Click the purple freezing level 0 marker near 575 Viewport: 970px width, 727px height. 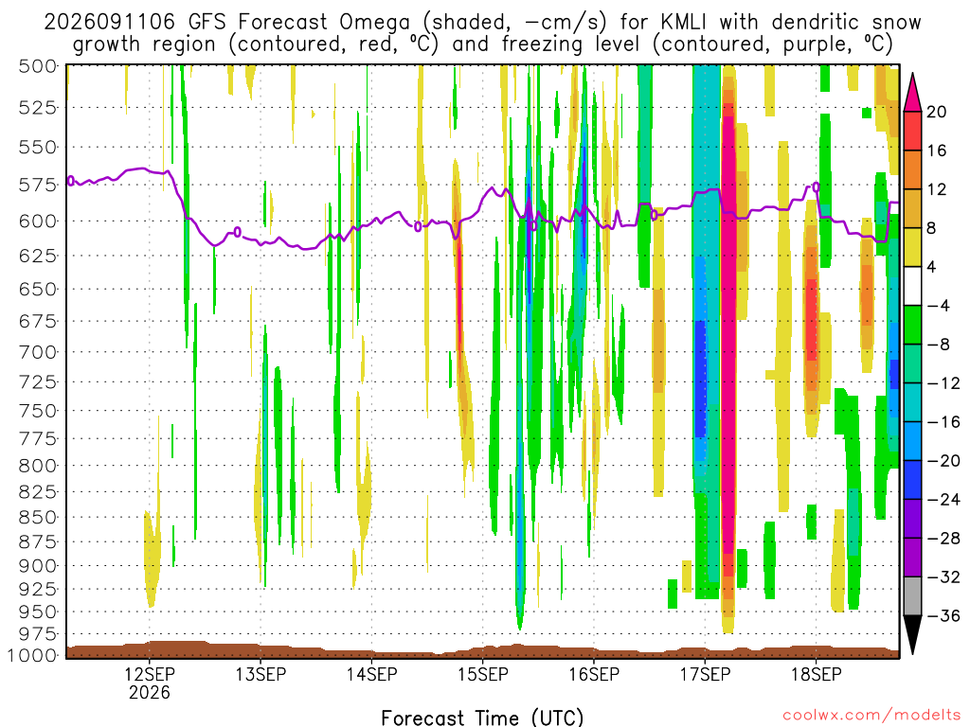(x=70, y=181)
